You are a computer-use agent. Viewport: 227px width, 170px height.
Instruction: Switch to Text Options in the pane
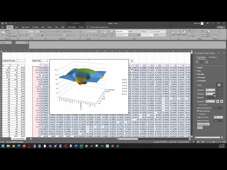pyautogui.click(x=213, y=57)
